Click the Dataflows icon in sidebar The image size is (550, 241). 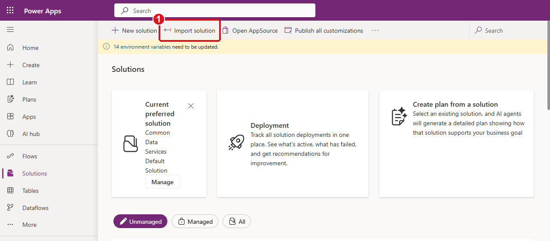click(x=11, y=208)
